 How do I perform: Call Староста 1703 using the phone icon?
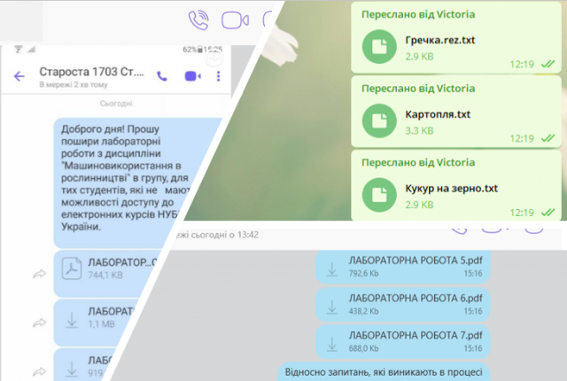click(162, 76)
